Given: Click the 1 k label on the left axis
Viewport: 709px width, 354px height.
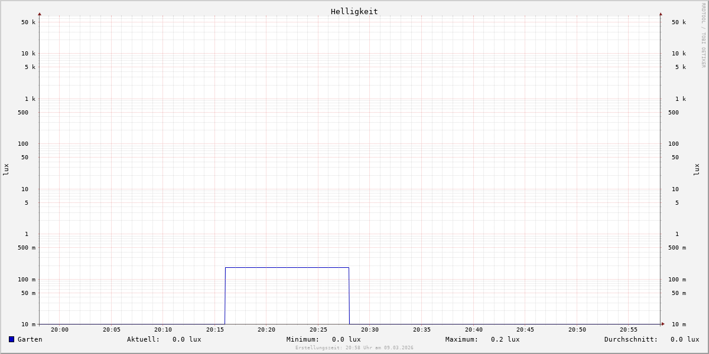Looking at the screenshot, I should coord(30,99).
